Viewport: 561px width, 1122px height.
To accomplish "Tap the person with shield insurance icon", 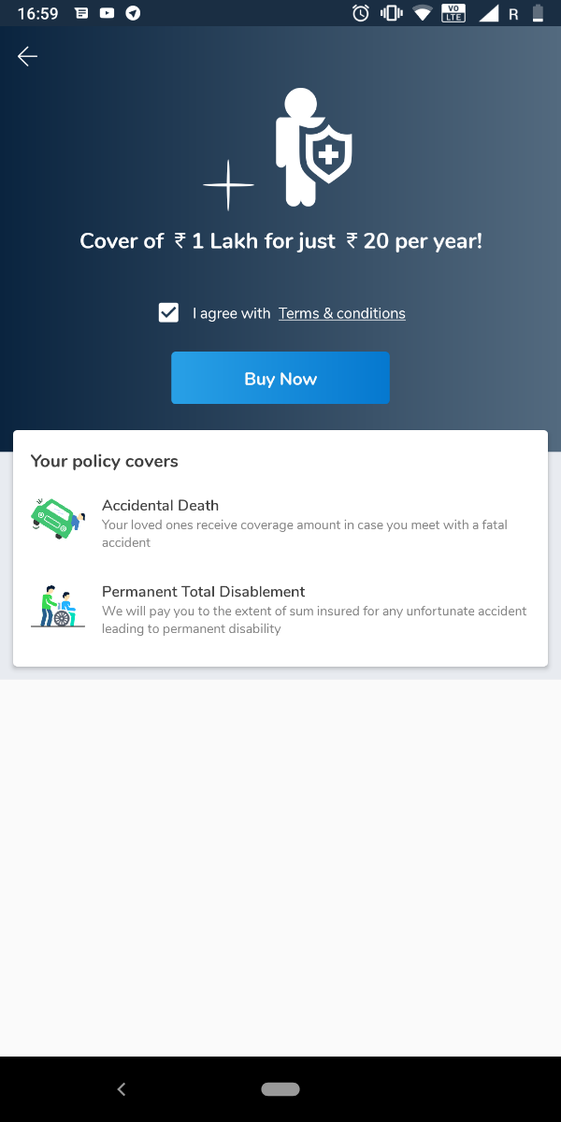I will pyautogui.click(x=313, y=147).
